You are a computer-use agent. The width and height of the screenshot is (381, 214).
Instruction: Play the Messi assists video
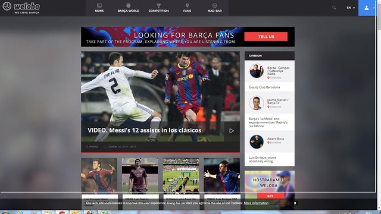232,131
